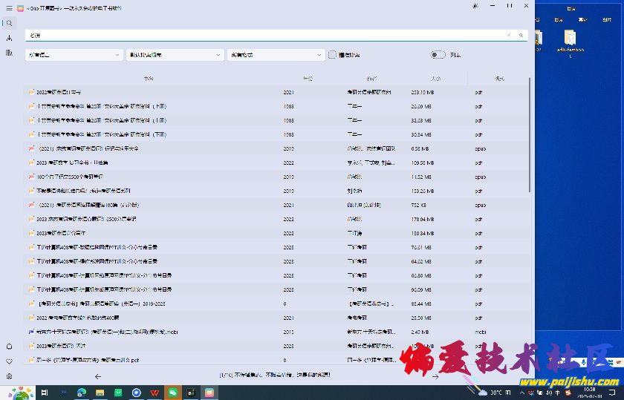Open the hamburger menu in title bar

8,7
